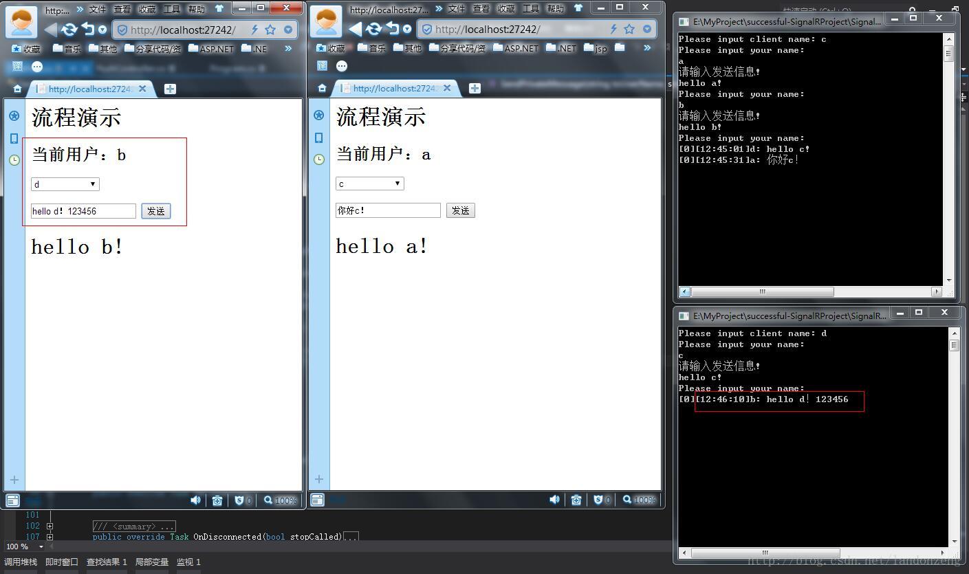Open the recipient dropdown showing "c"
Viewport: 969px width, 574px height.
coord(370,184)
